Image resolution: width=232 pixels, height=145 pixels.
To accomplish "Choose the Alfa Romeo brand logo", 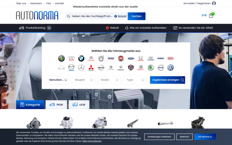I will click(61, 58).
